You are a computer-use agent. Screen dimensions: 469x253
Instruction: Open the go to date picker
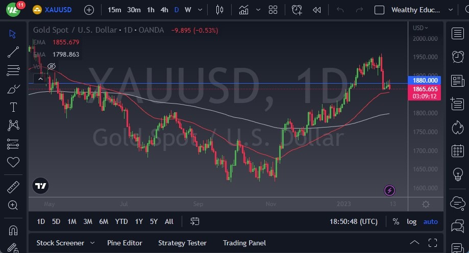[x=195, y=221]
